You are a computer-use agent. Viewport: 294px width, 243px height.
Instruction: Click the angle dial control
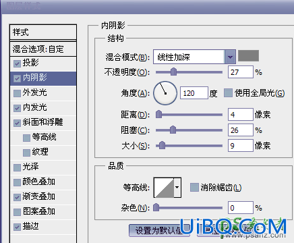click(165, 93)
